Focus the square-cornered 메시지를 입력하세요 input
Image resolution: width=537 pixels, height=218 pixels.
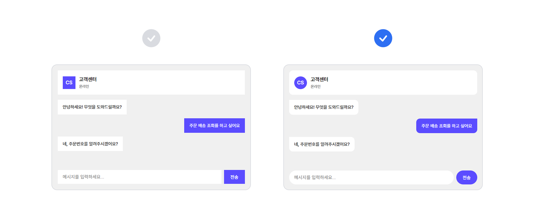[139, 177]
